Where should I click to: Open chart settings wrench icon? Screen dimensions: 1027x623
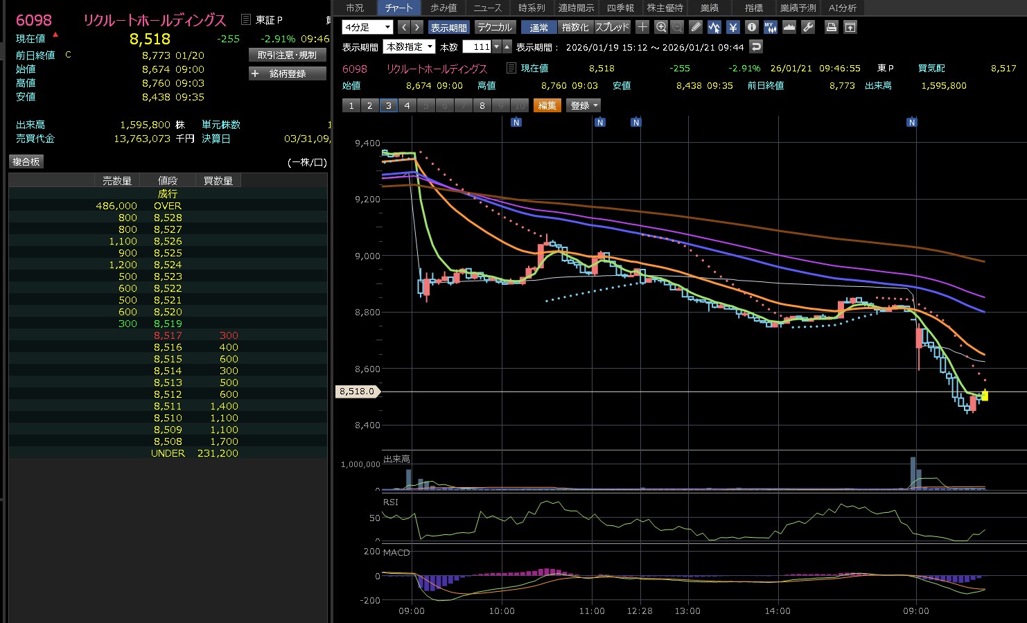(x=808, y=27)
